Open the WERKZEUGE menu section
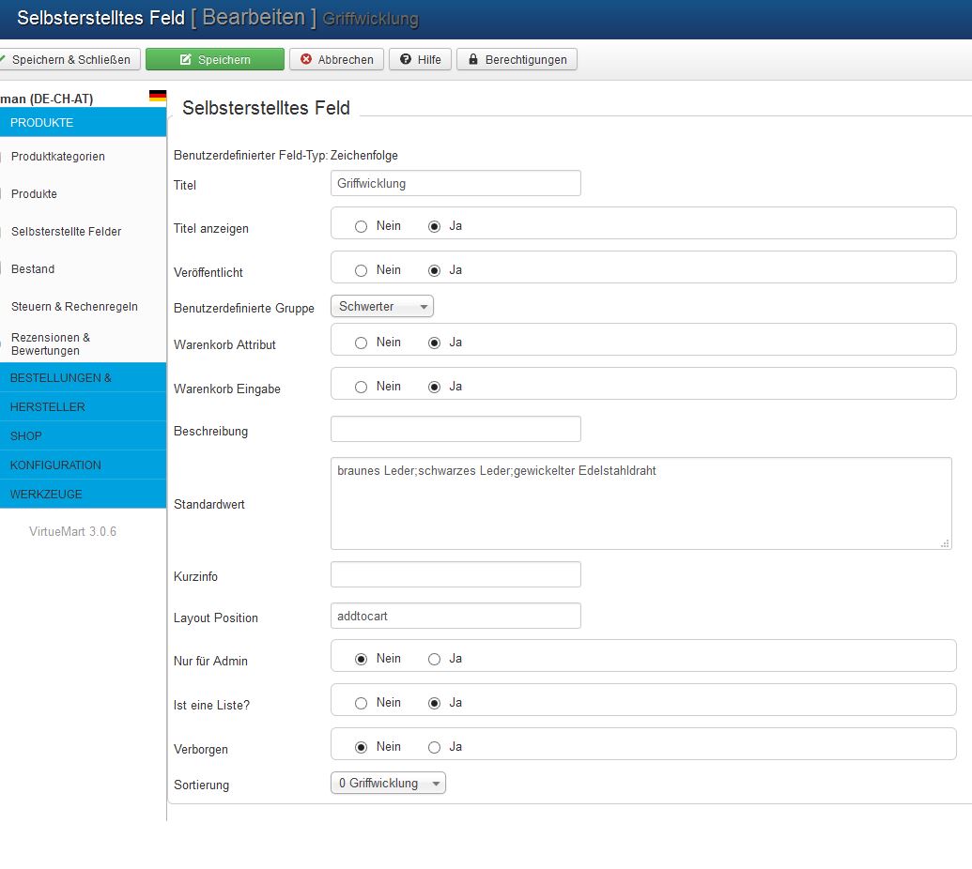 (83, 495)
